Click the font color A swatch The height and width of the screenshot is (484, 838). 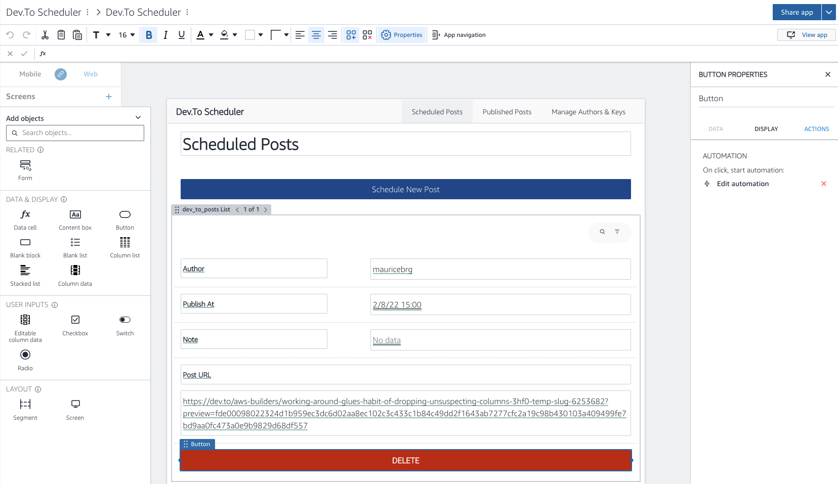click(200, 35)
